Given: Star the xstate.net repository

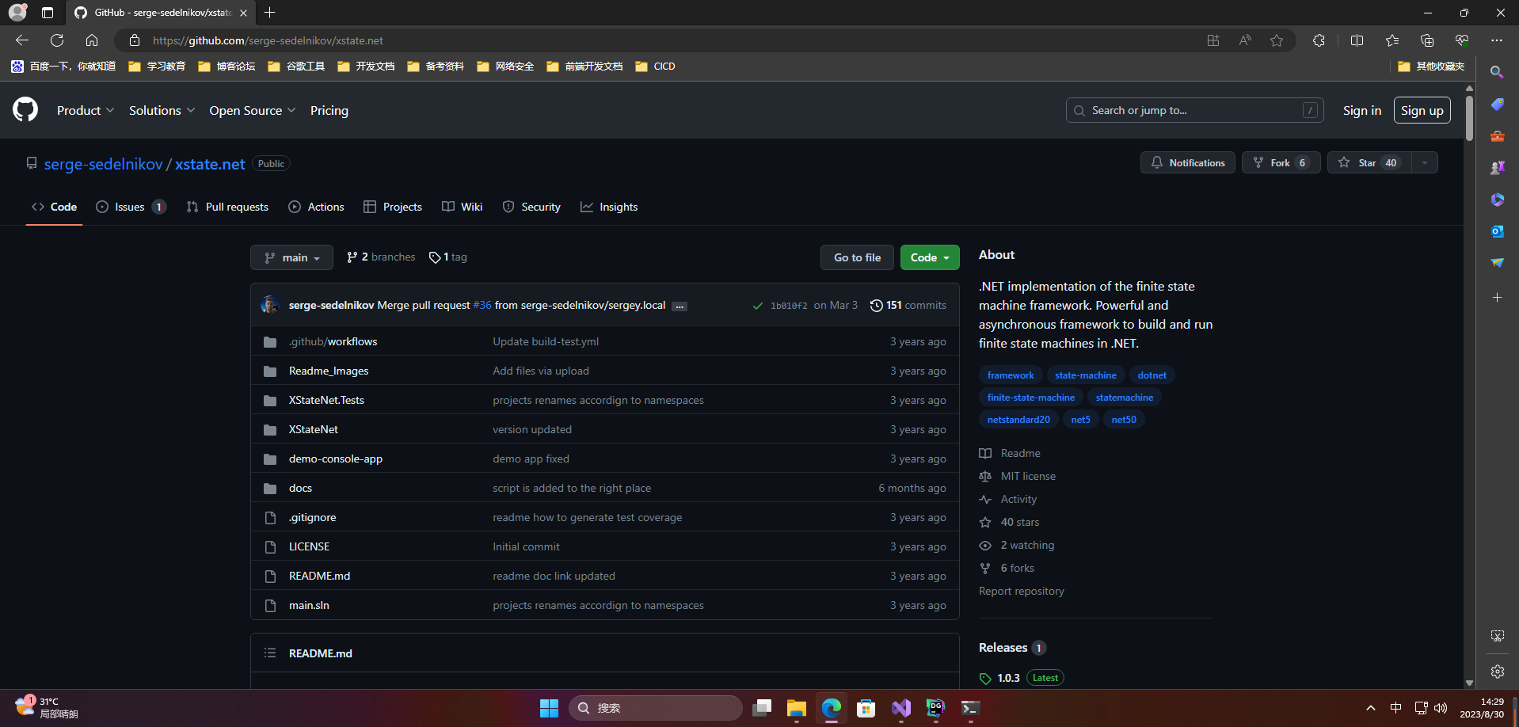Looking at the screenshot, I should coord(1369,162).
